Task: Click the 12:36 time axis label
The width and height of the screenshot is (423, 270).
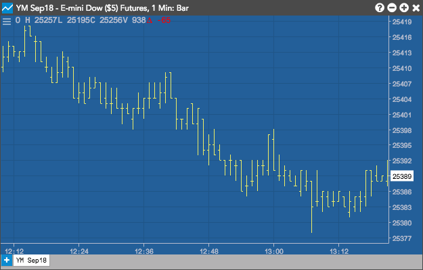Action: point(143,252)
